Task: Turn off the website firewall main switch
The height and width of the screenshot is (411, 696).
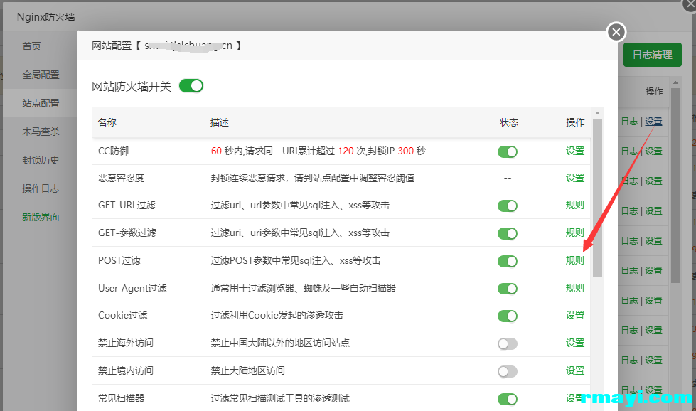Action: [x=191, y=85]
